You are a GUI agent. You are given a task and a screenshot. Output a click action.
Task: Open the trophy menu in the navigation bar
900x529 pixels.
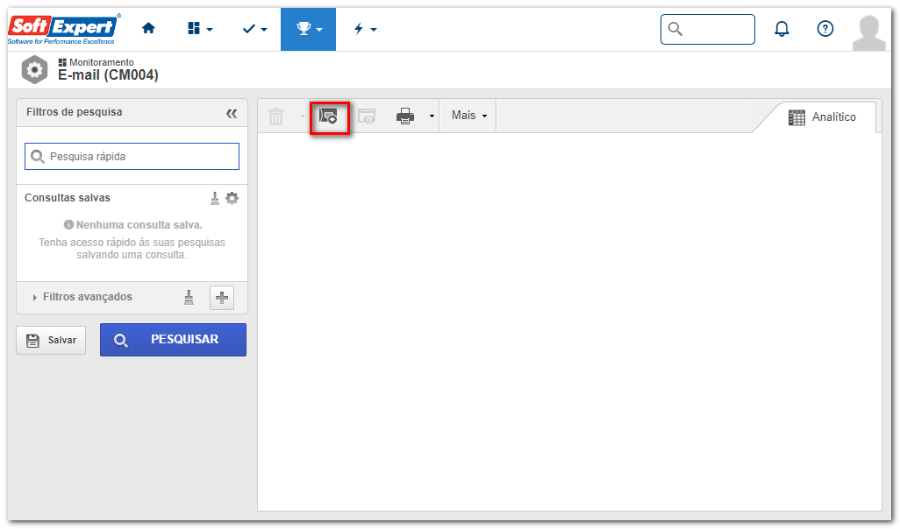[308, 29]
